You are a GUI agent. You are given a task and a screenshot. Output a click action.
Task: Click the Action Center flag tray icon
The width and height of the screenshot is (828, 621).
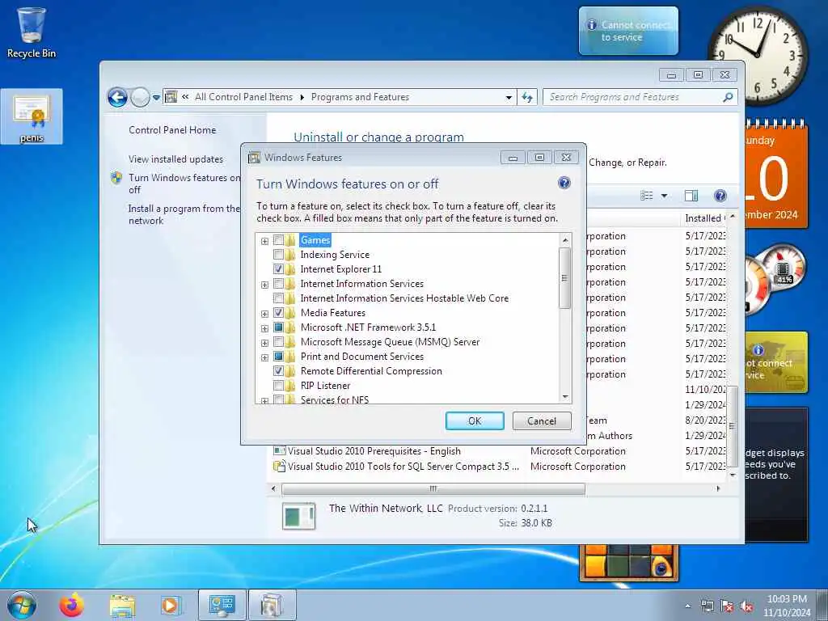click(x=727, y=606)
